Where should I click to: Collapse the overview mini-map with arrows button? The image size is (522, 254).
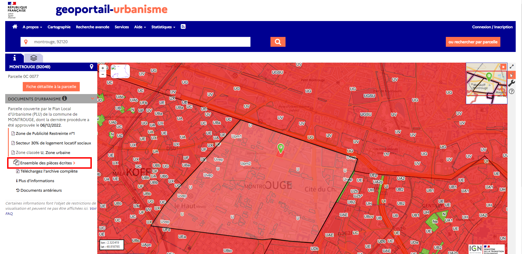[x=503, y=67]
